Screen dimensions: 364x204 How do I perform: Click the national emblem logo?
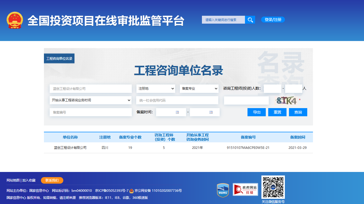(15, 20)
